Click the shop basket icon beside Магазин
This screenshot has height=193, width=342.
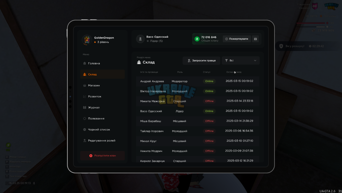click(84, 85)
